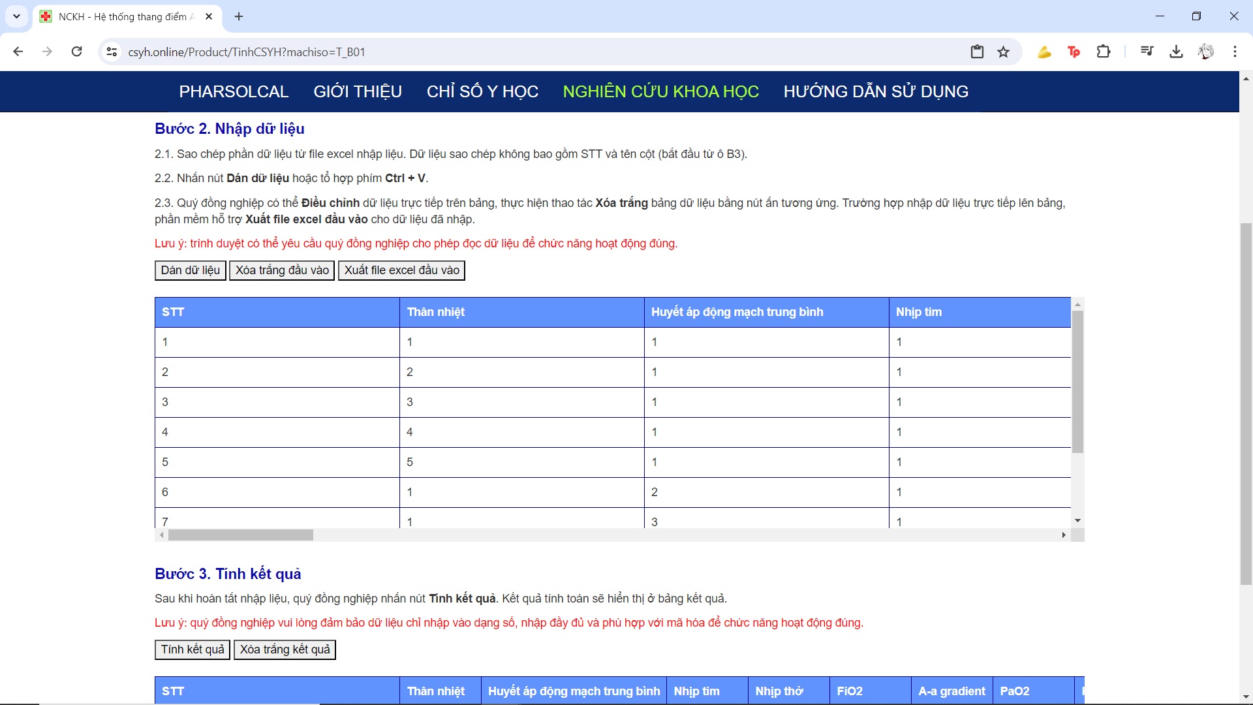Select STT cell of row 4
Screen dimensions: 1253x705
(277, 432)
